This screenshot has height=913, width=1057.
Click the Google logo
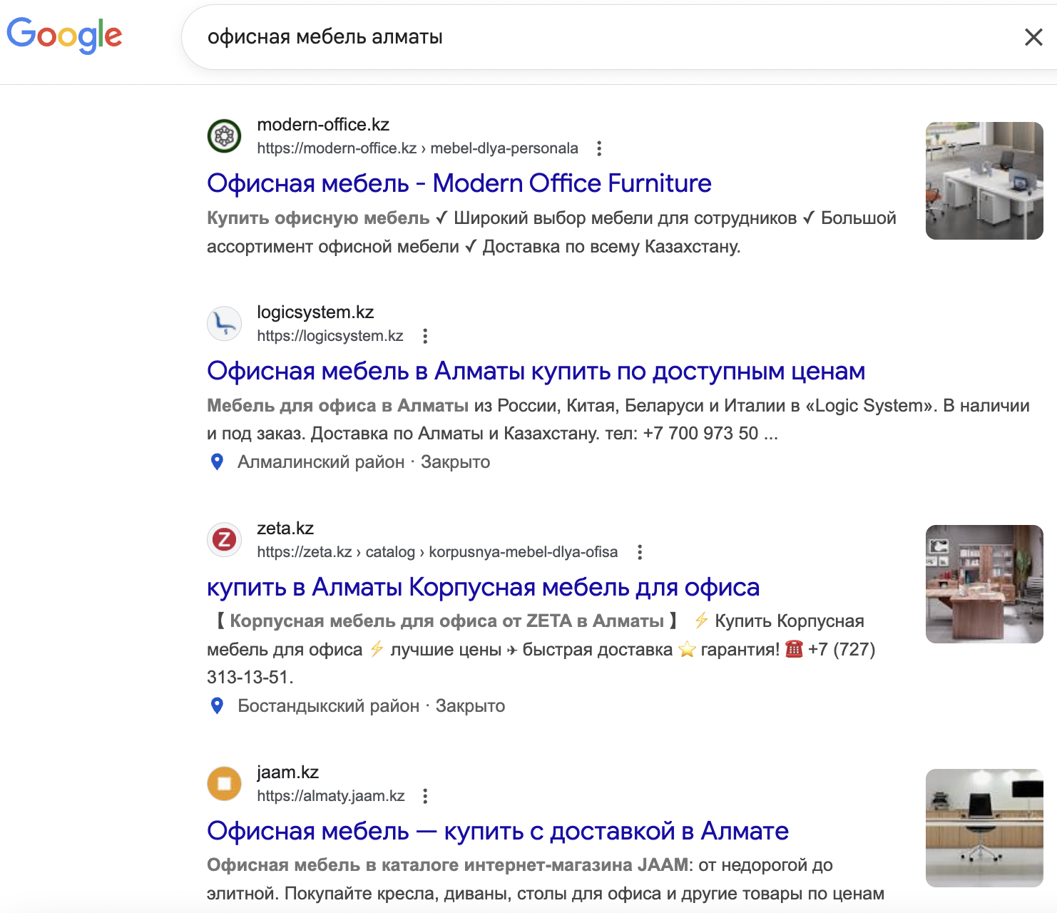[x=64, y=36]
